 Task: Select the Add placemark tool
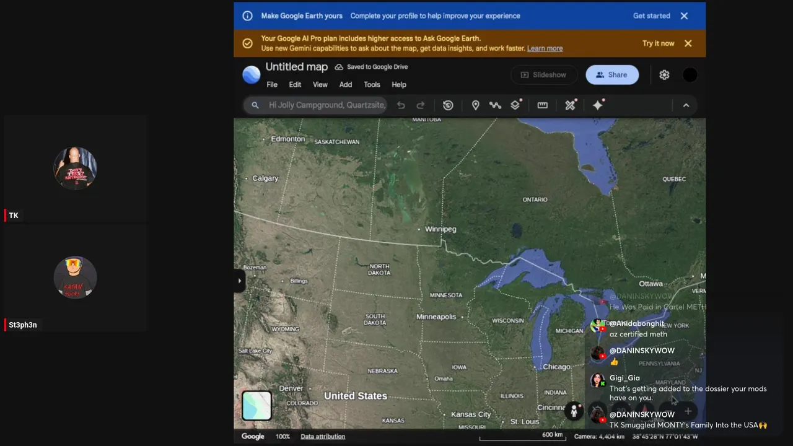475,105
